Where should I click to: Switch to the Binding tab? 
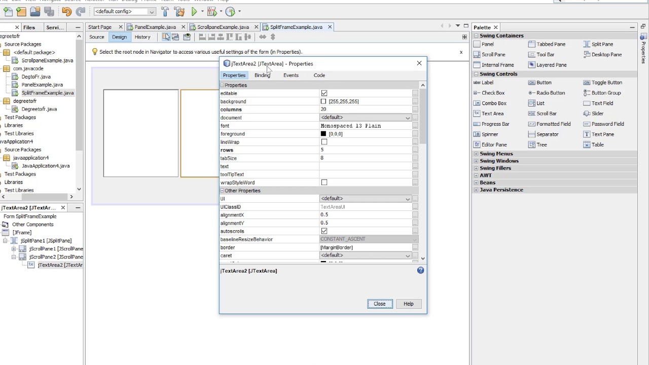tap(262, 75)
